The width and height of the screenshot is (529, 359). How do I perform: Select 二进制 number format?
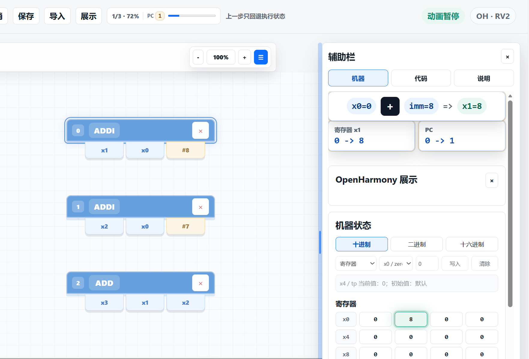click(x=417, y=244)
